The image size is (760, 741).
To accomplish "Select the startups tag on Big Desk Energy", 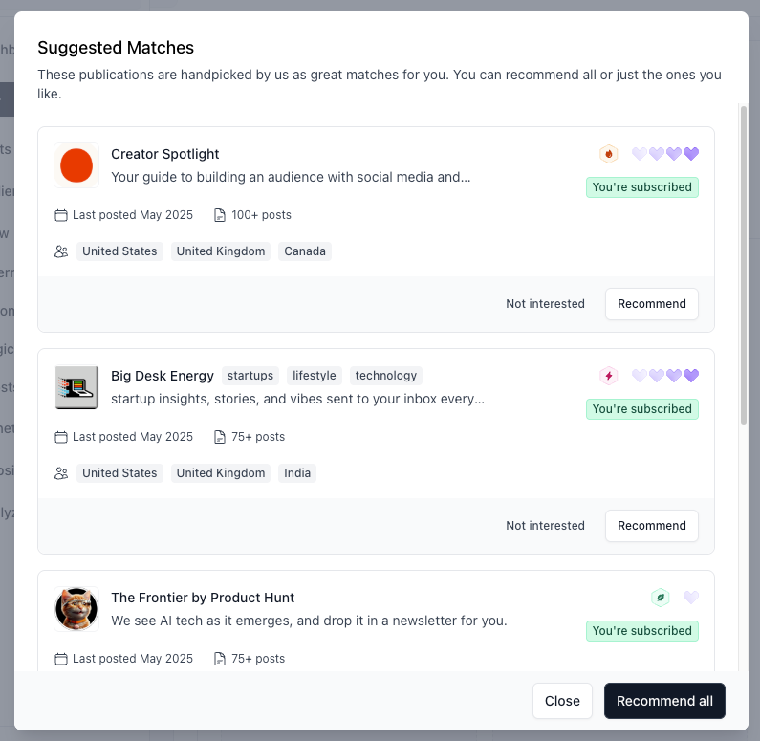I will point(250,376).
